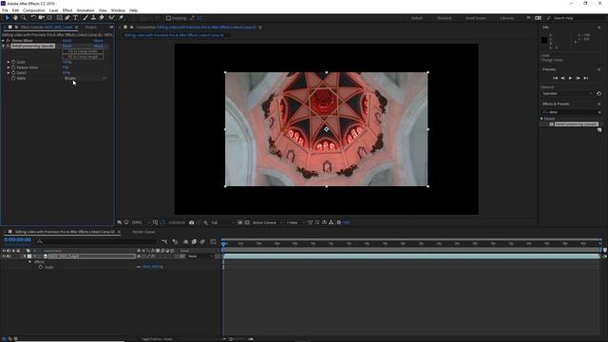Open the Composition menu
Screen dimensions: 608x342
pyautogui.click(x=34, y=10)
